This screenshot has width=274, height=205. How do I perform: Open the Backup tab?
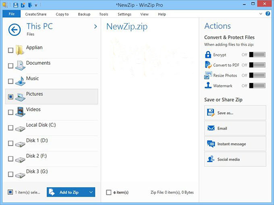pos(84,14)
